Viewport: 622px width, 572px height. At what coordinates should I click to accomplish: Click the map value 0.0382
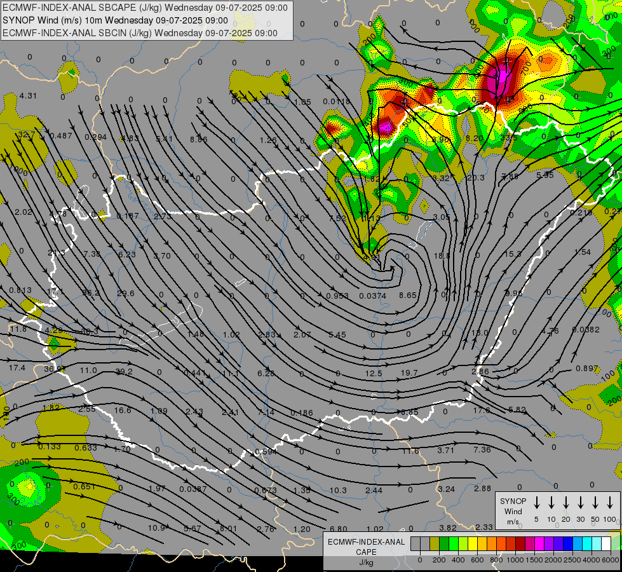[x=586, y=330]
